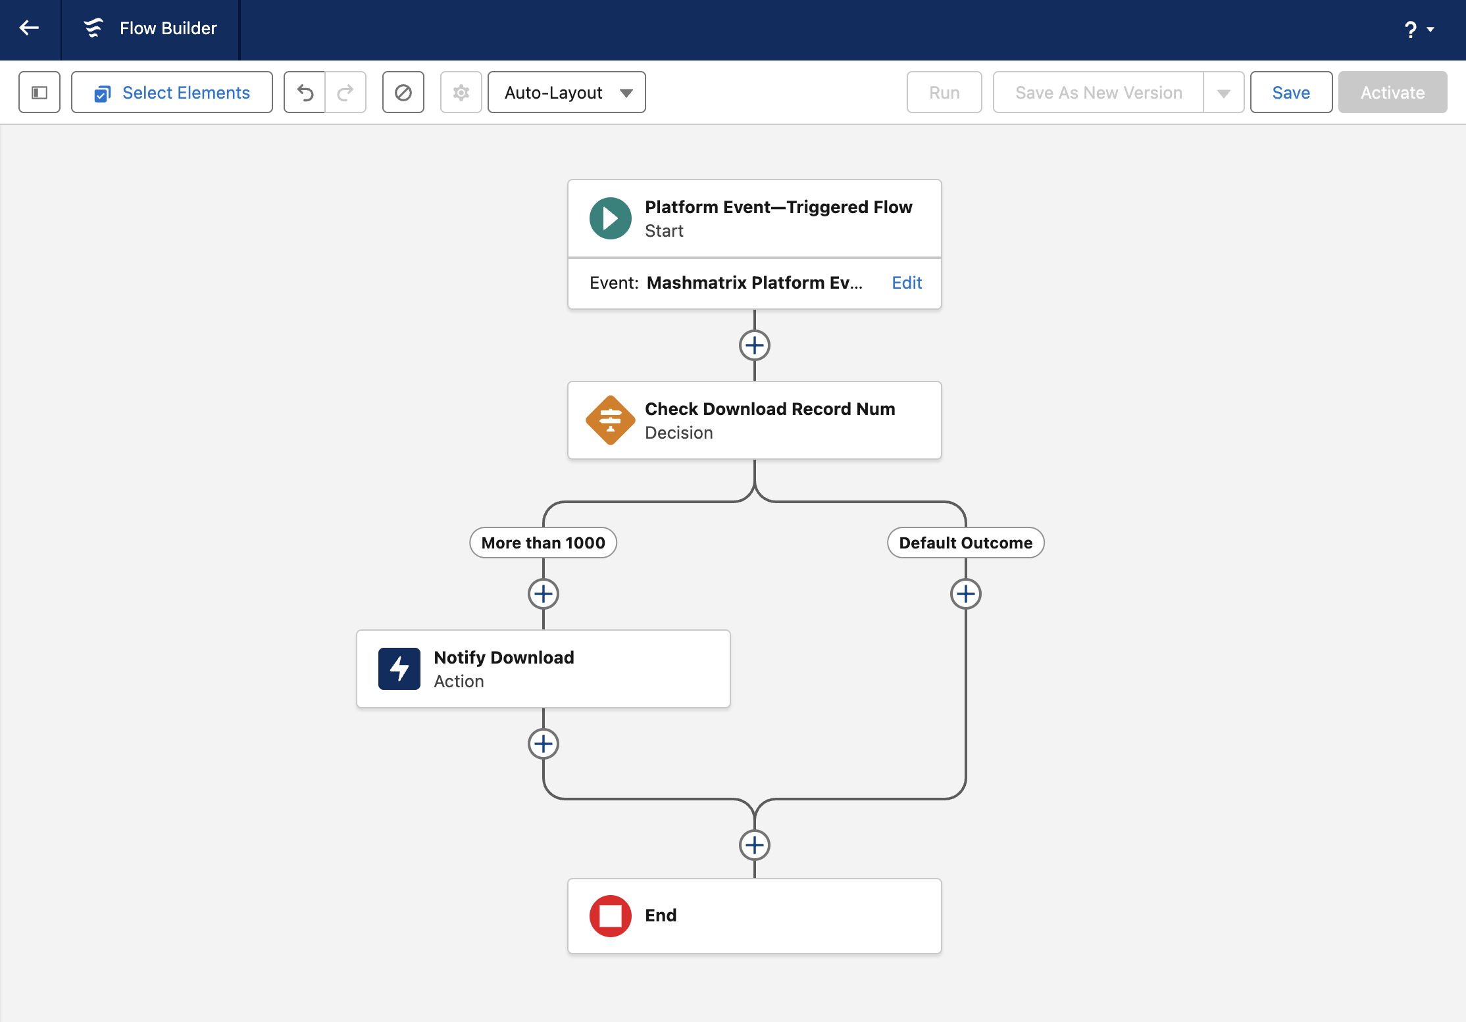Screen dimensions: 1466x1022
Task: Add element below Start node
Action: click(754, 345)
